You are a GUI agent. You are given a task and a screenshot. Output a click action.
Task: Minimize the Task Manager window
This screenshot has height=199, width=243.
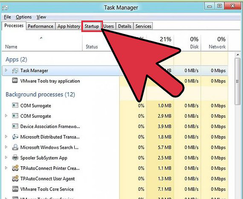coord(209,6)
